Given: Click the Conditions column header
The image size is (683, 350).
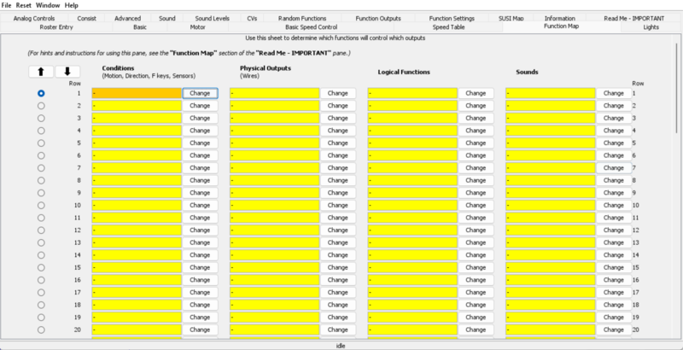Looking at the screenshot, I should (x=118, y=68).
